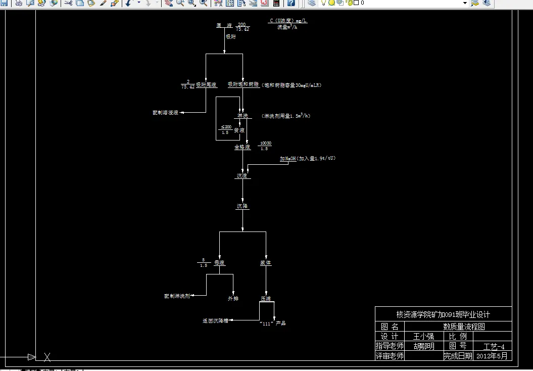Select the '浆体' label
Viewport: 533px width, 371px height.
(266, 263)
